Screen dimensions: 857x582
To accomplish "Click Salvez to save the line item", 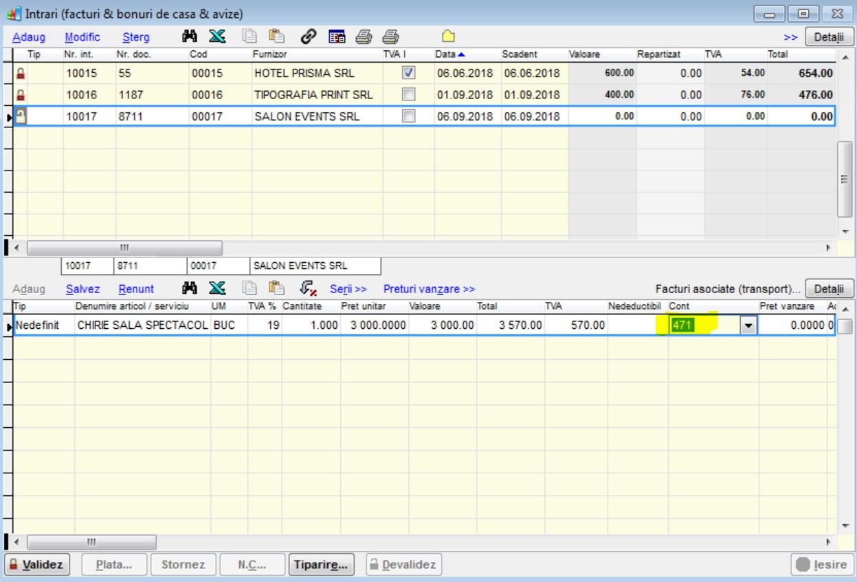I will tap(82, 289).
